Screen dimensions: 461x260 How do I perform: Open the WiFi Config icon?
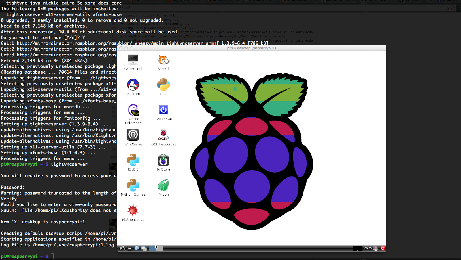(133, 137)
